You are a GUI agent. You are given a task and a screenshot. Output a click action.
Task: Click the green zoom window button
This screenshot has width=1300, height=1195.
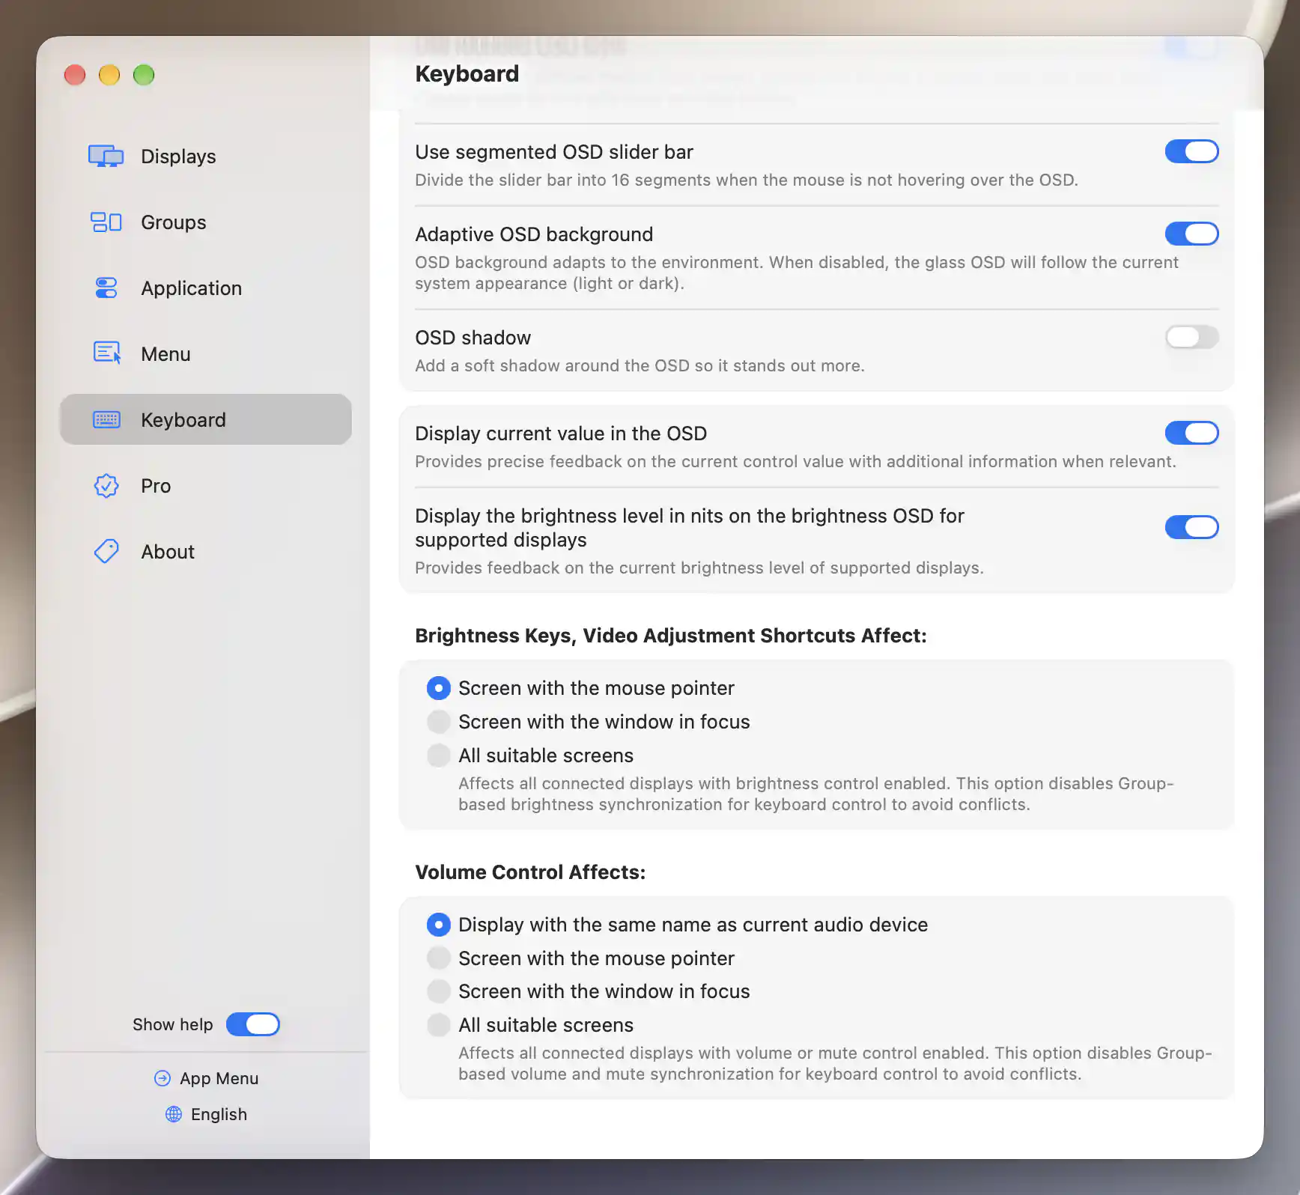tap(144, 75)
